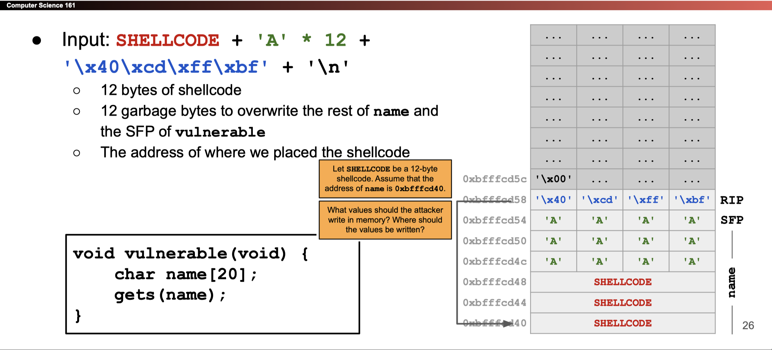
Task: Click the RIP label beside the stack
Action: [732, 200]
